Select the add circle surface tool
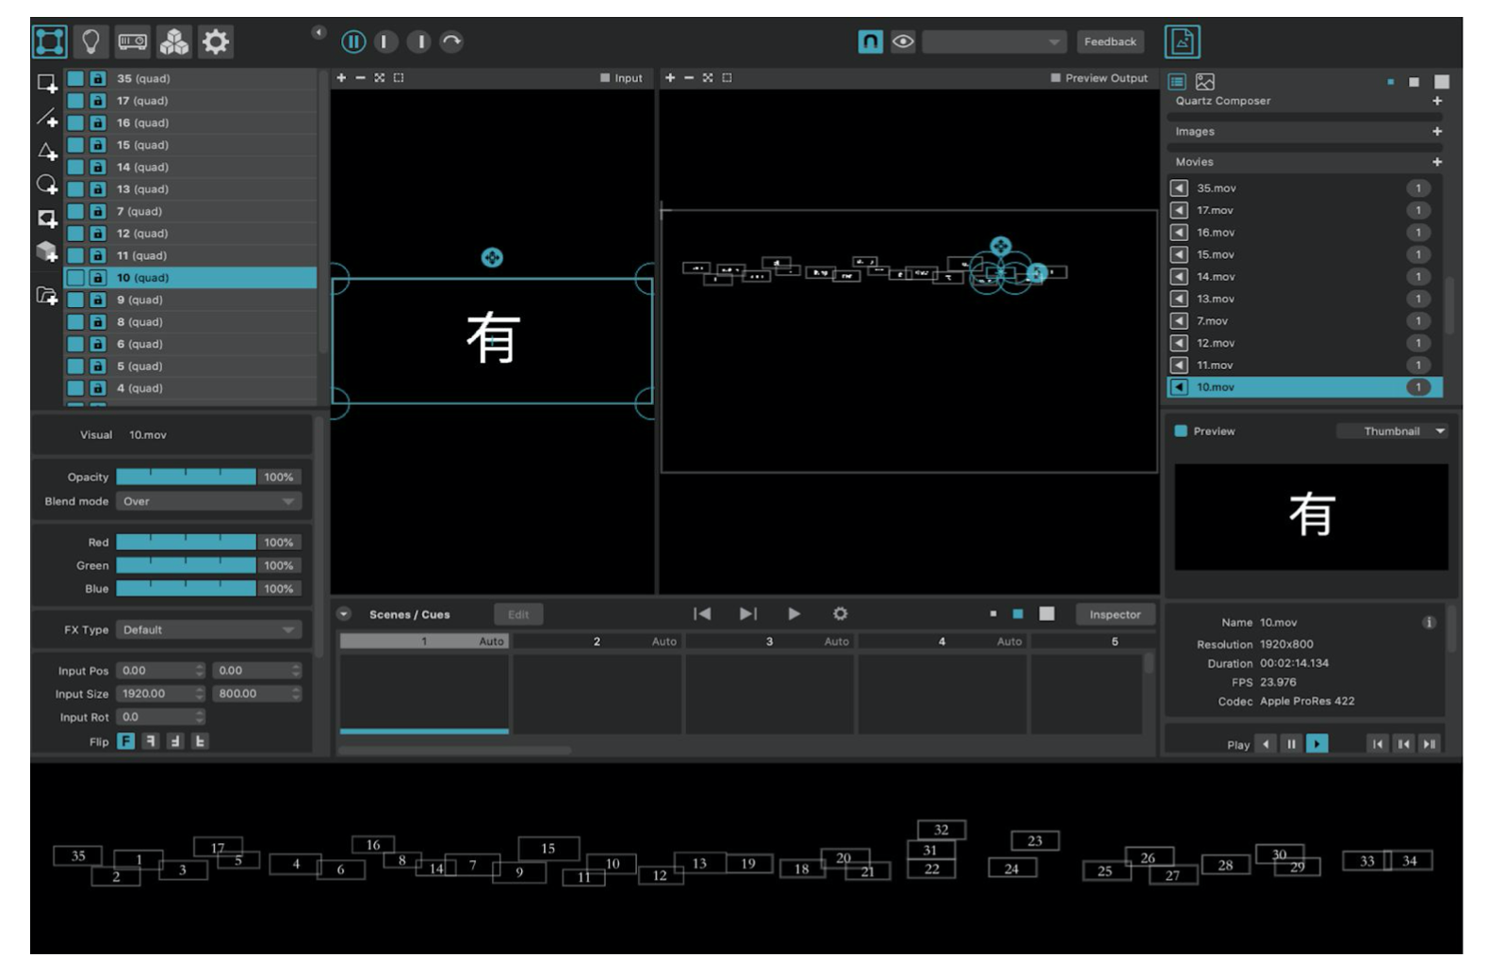The image size is (1504, 974). pyautogui.click(x=47, y=185)
